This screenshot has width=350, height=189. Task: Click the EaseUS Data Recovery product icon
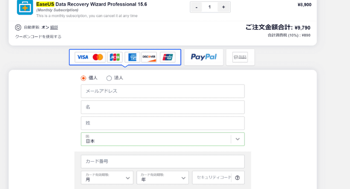[25, 7]
